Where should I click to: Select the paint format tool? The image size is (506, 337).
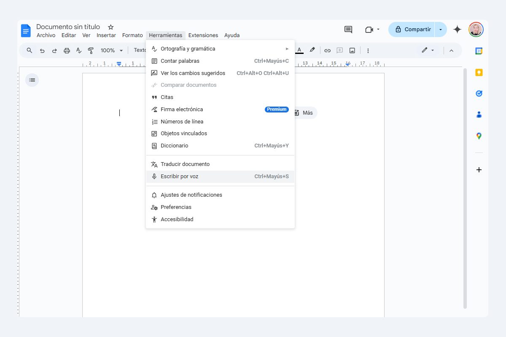[91, 50]
